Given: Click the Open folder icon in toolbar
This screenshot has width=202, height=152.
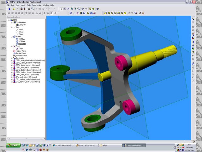Looking at the screenshot, I should point(14,9).
